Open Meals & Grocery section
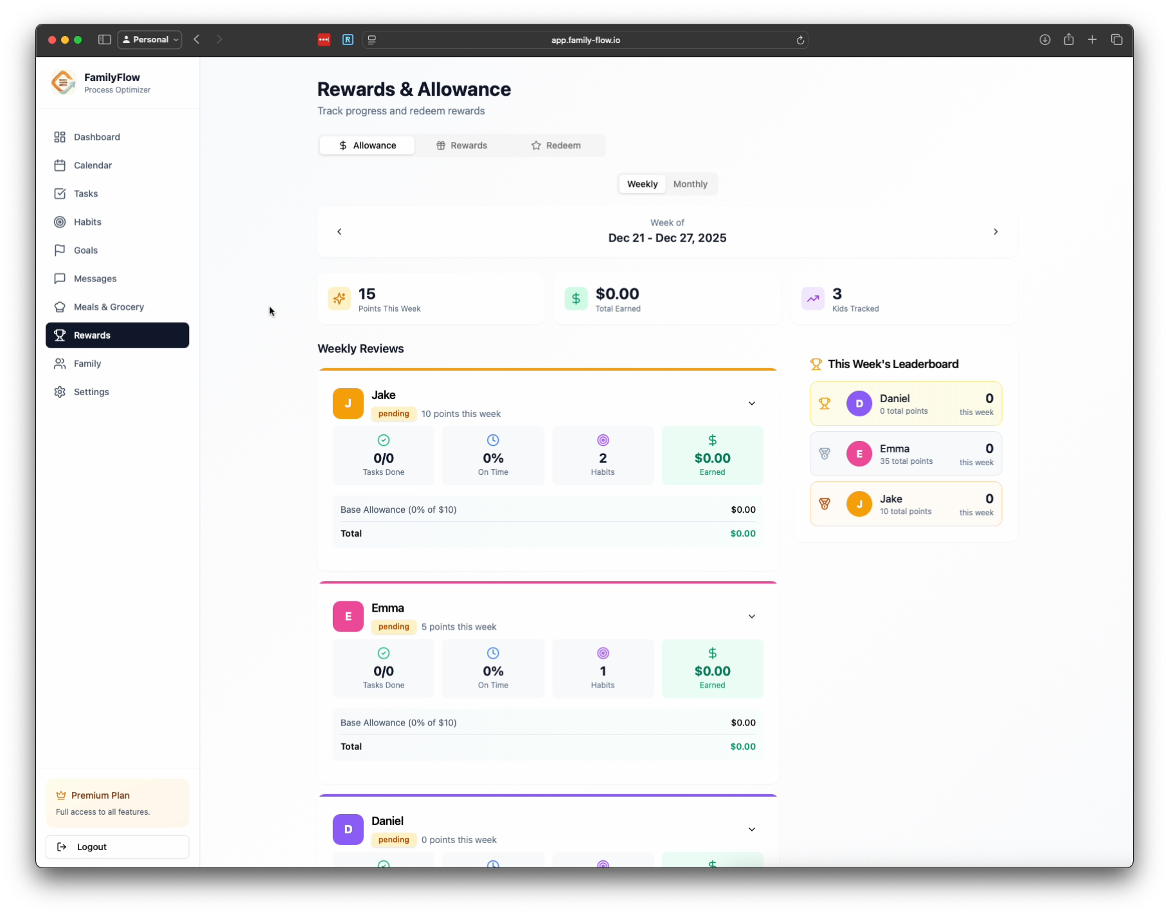Image resolution: width=1169 pixels, height=915 pixels. tap(117, 306)
